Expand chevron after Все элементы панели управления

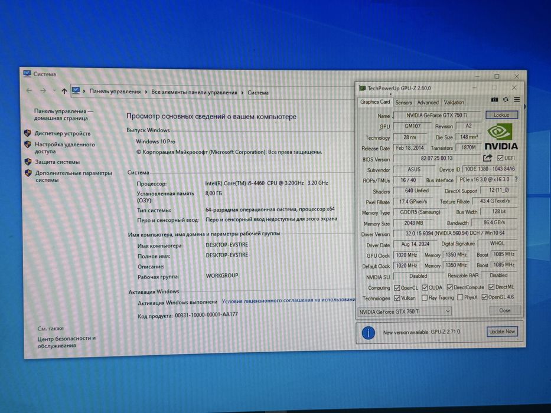[x=242, y=93]
